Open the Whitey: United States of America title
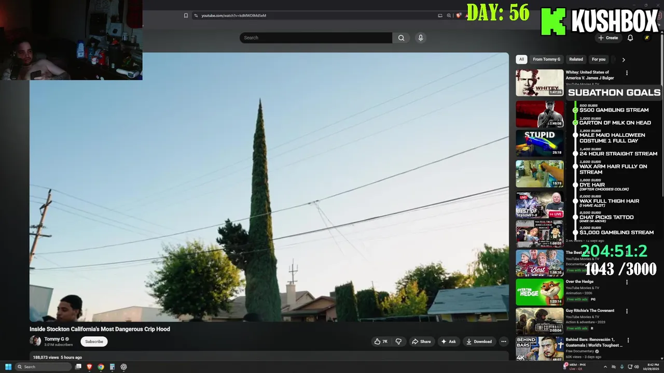664x373 pixels. pos(590,75)
